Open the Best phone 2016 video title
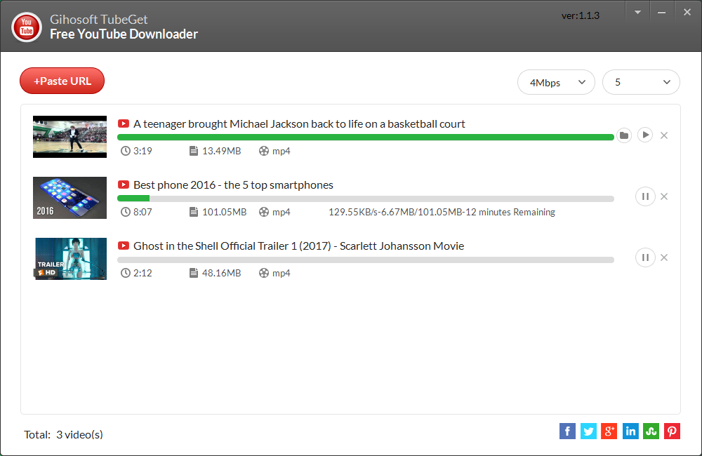702x456 pixels. point(233,185)
